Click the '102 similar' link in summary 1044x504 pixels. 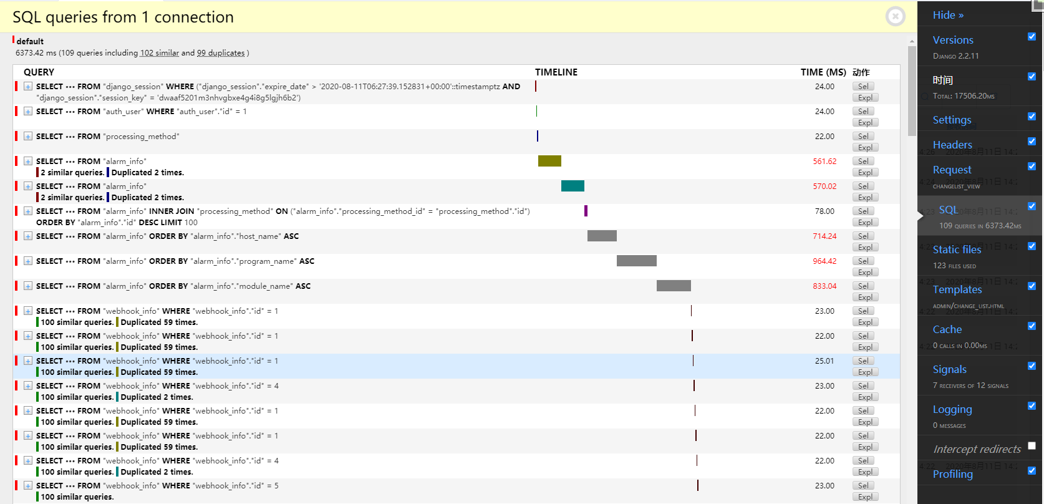160,53
